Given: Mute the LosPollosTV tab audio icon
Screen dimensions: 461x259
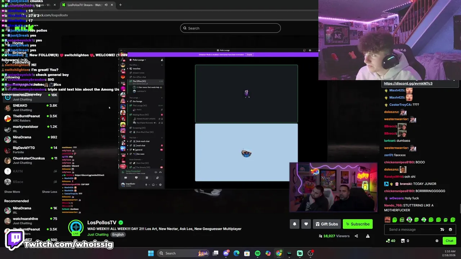Looking at the screenshot, I should [x=106, y=5].
